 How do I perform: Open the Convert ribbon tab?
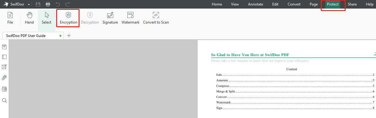coord(294,4)
